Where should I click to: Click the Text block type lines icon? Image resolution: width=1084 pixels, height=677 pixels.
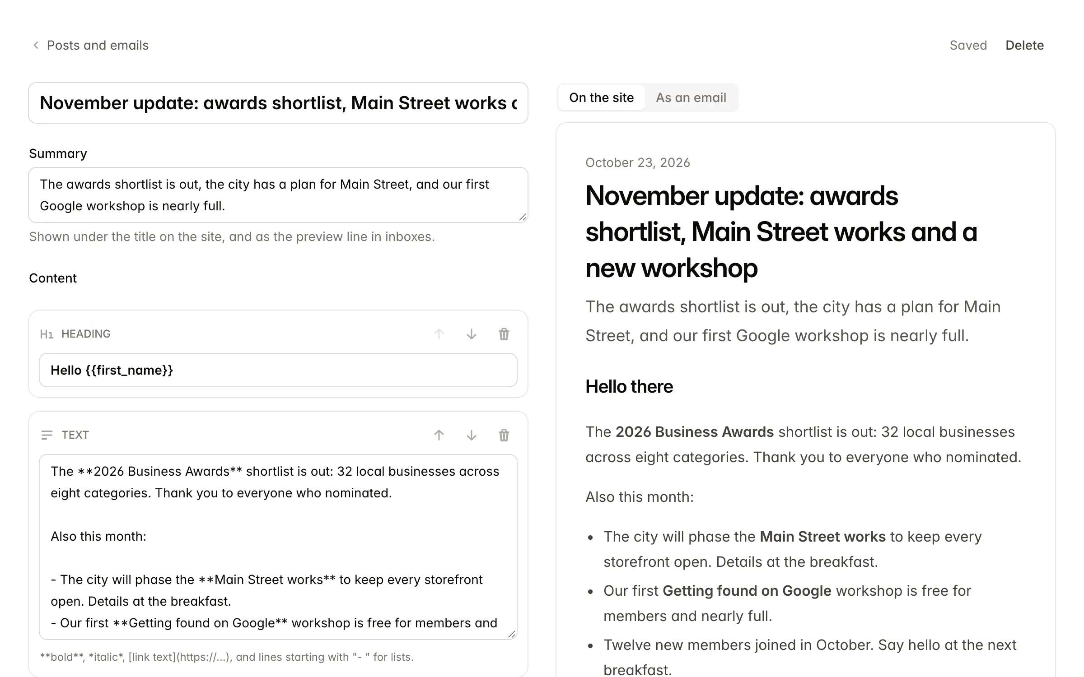[47, 435]
